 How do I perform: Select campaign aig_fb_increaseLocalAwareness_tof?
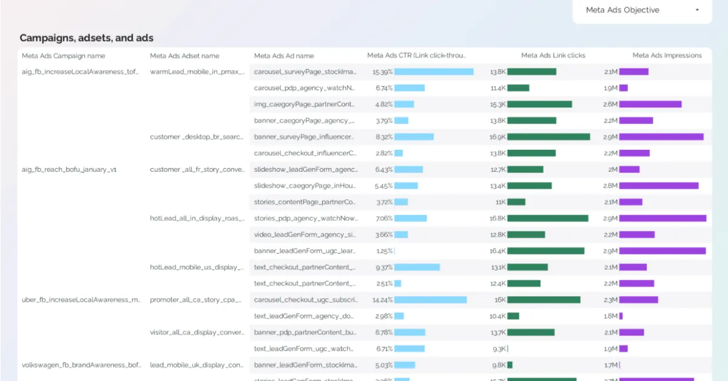[81, 71]
